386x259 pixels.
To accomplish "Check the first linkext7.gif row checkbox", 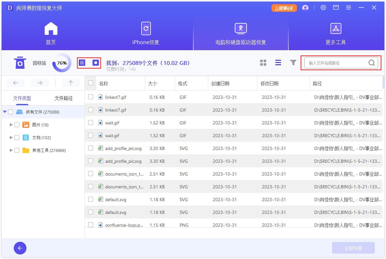I will pos(91,97).
